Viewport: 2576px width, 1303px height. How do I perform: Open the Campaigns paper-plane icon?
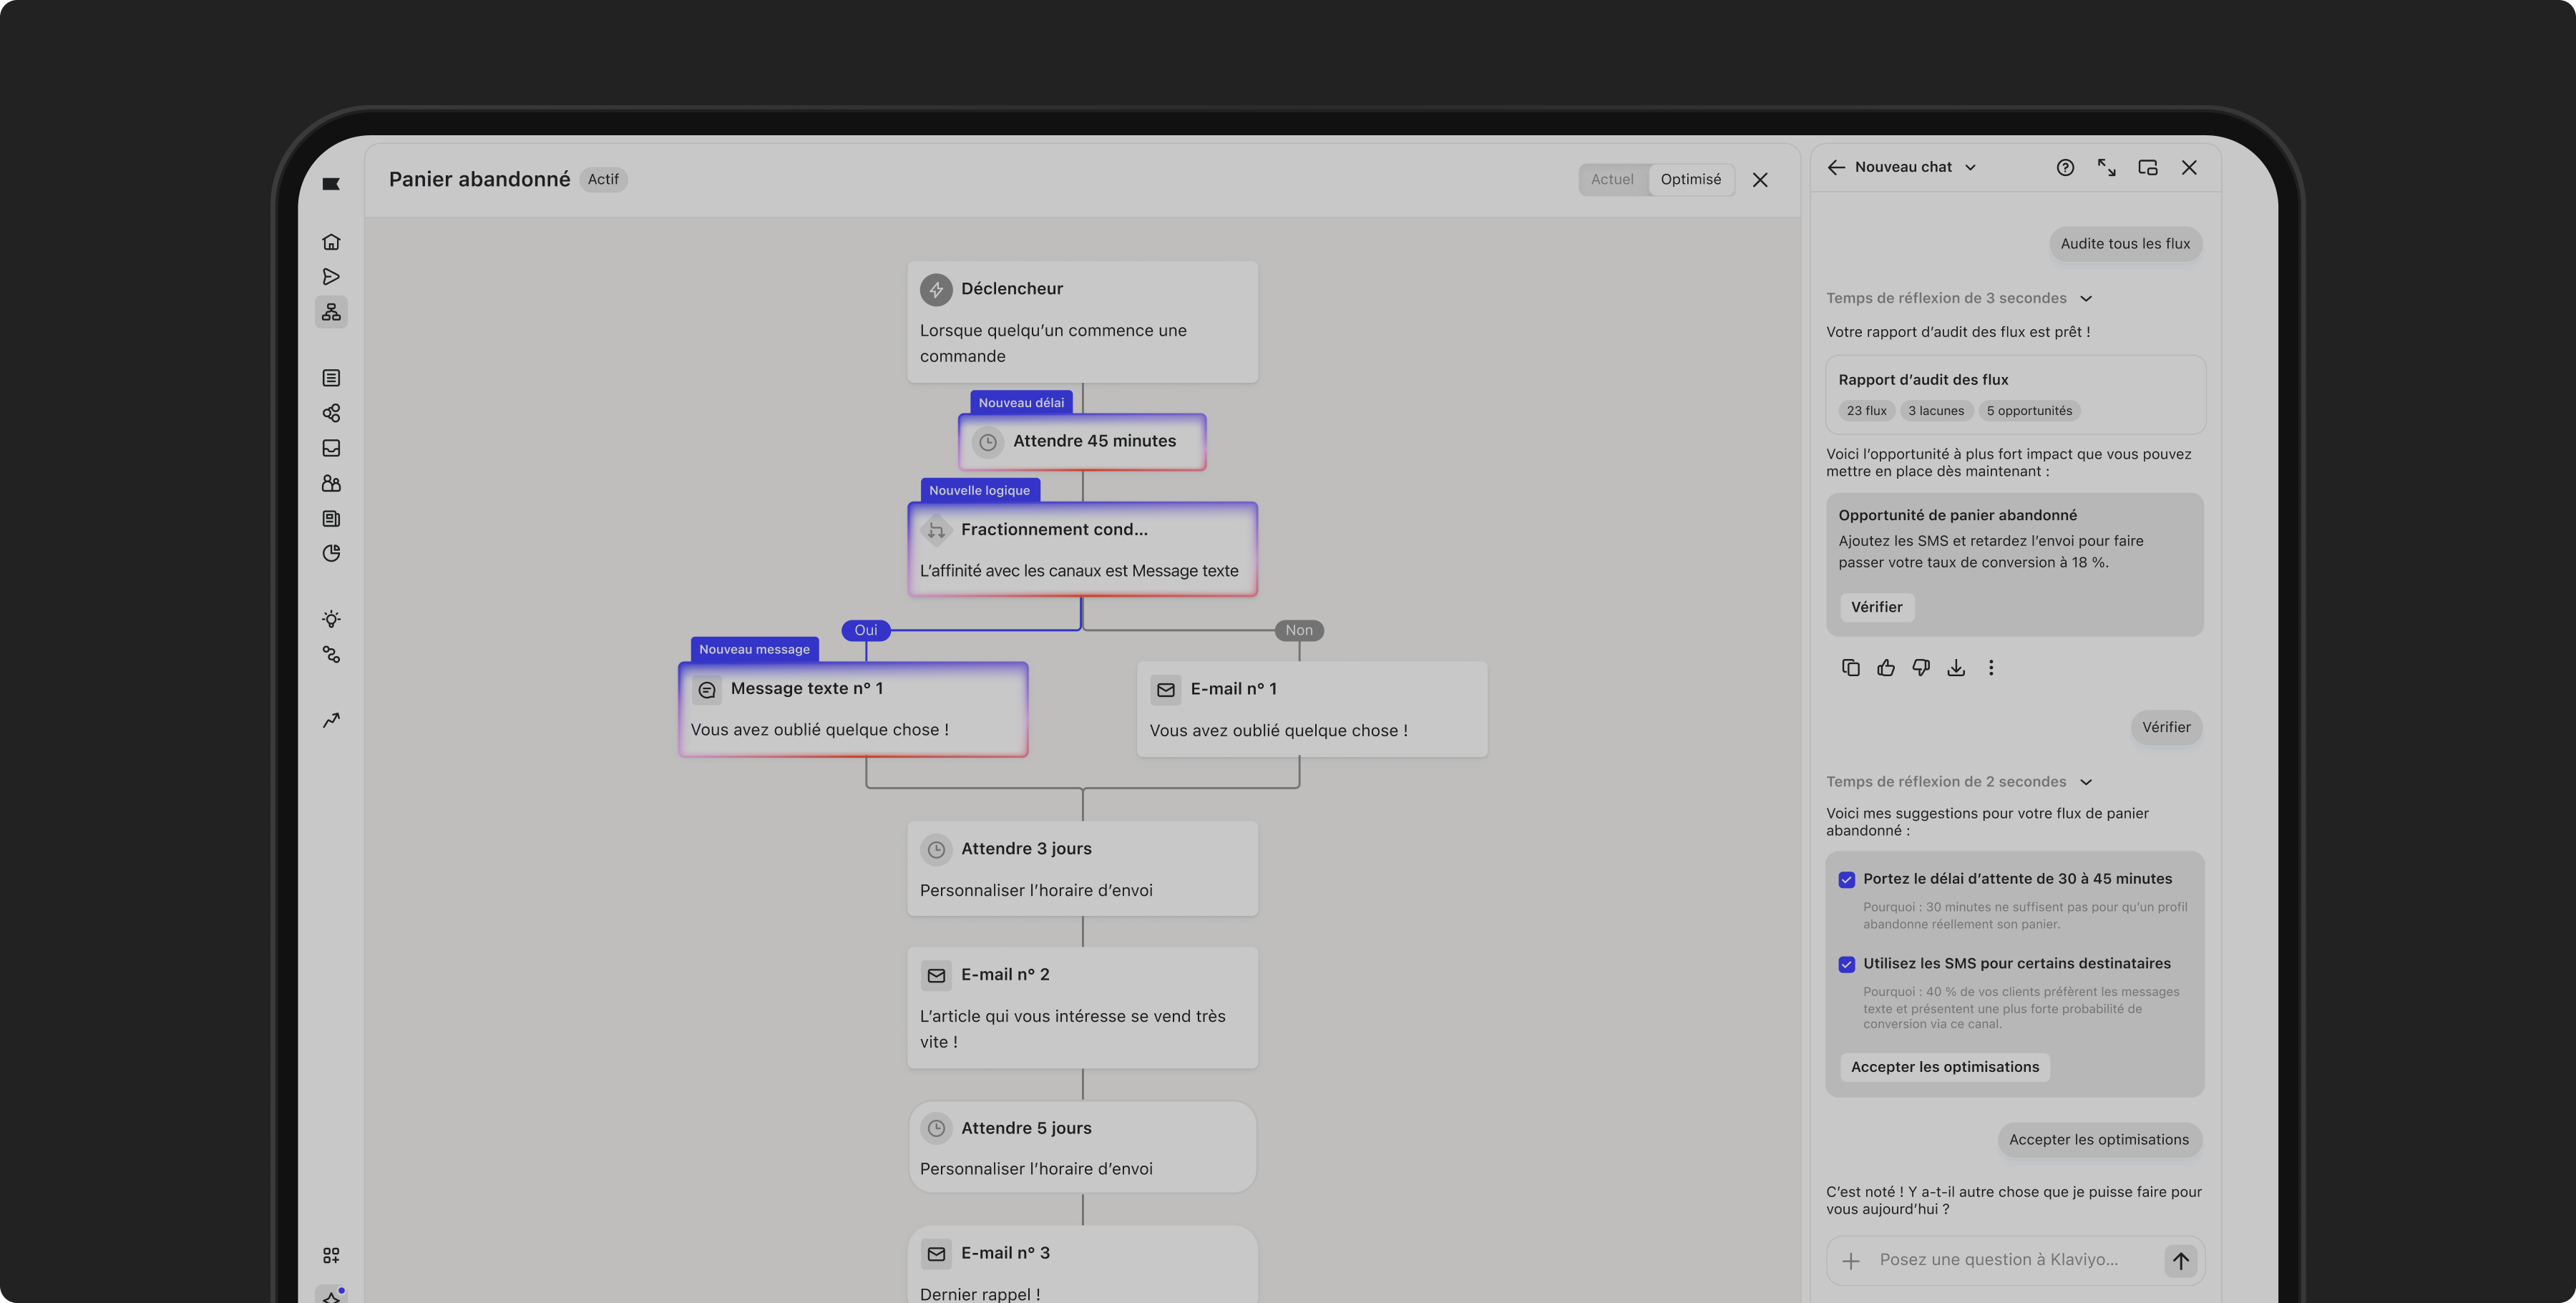pos(331,277)
